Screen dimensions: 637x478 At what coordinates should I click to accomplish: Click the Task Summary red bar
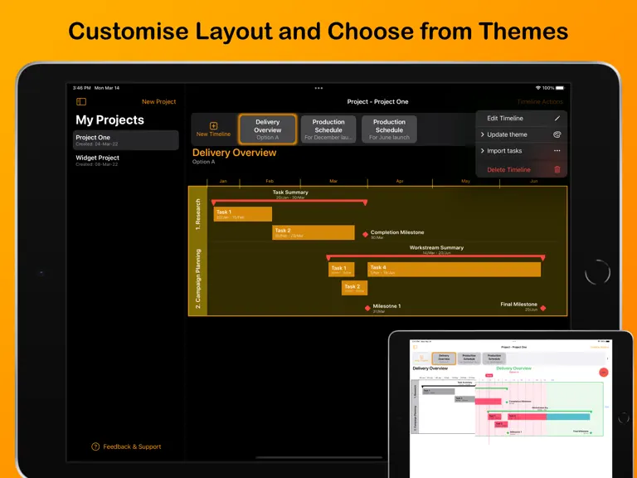[x=289, y=201]
